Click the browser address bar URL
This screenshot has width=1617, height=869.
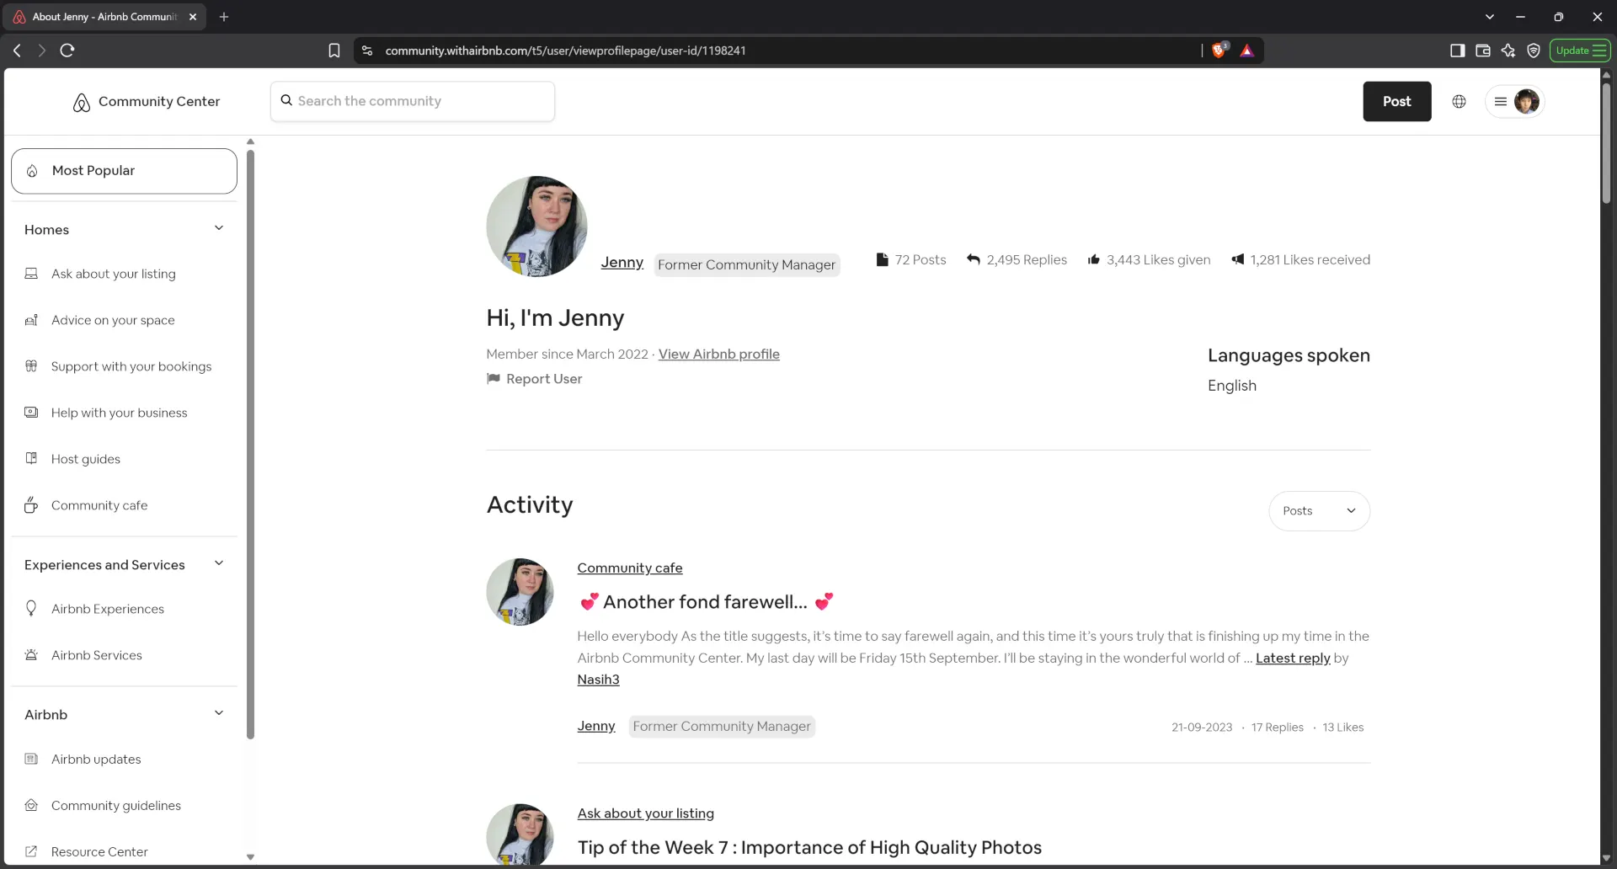[565, 51]
